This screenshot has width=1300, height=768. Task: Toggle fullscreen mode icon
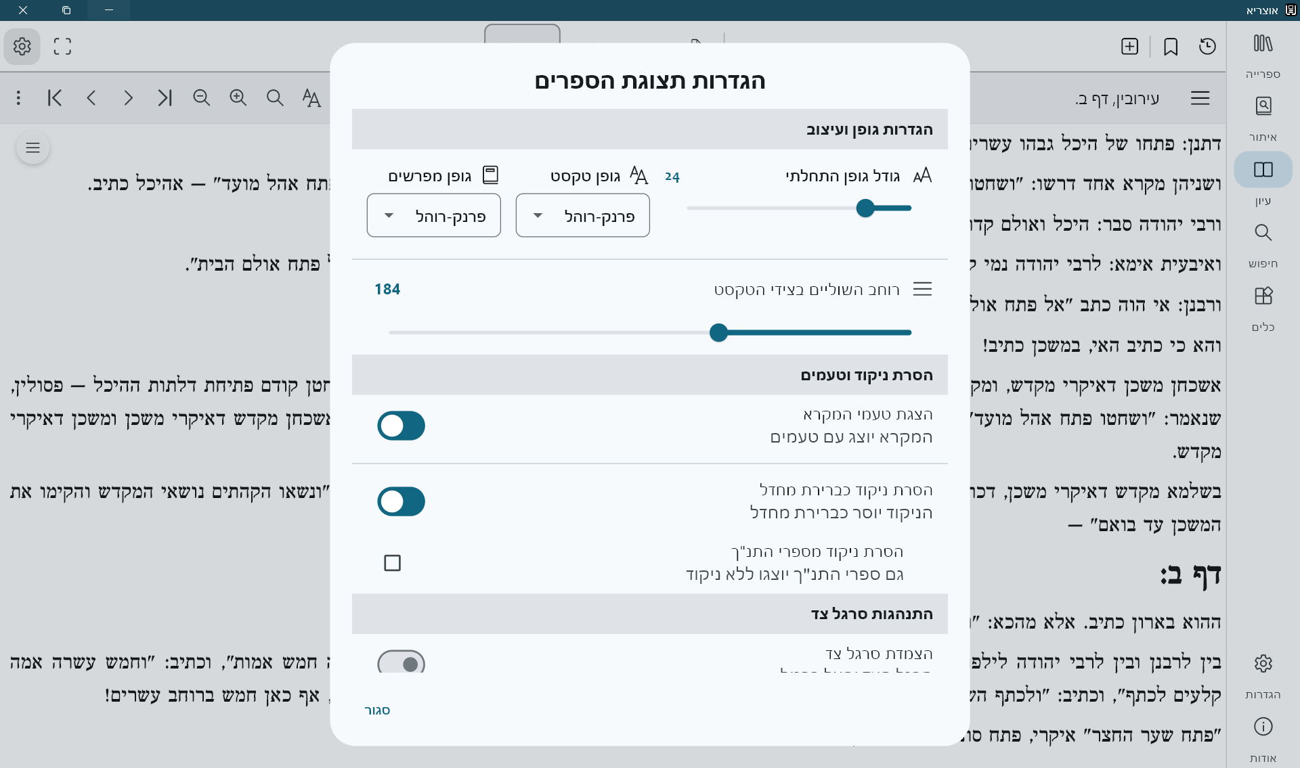62,46
